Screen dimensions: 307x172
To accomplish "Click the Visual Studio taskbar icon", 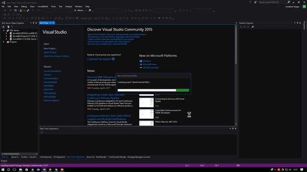I will tap(44, 170).
